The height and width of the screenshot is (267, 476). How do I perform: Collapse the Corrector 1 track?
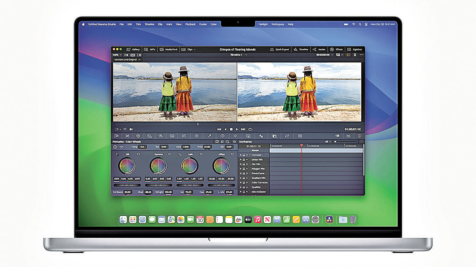[x=250, y=155]
